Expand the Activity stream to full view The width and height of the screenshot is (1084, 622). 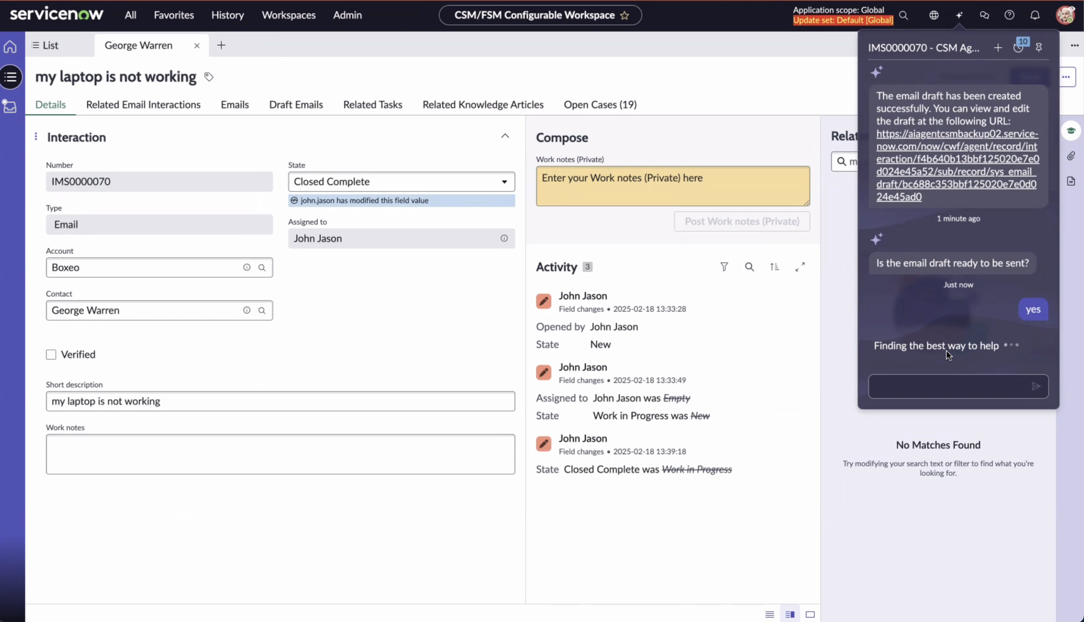[800, 267]
